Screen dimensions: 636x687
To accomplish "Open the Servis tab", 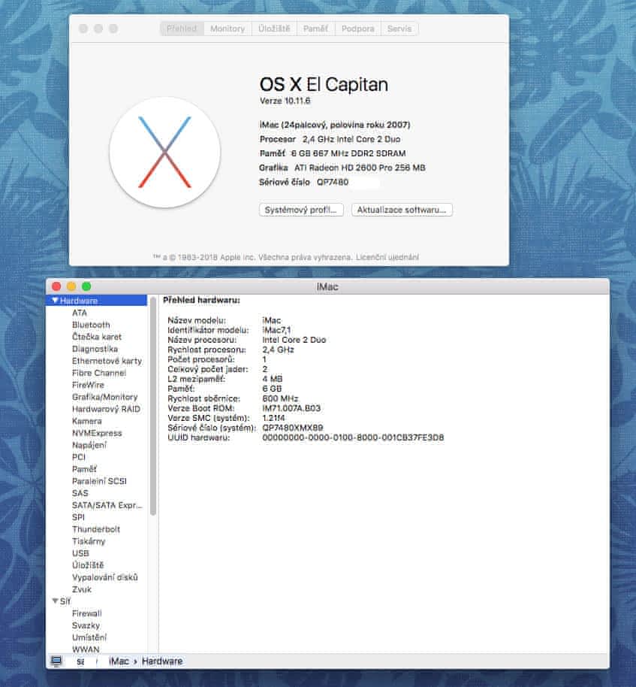I will (x=399, y=29).
